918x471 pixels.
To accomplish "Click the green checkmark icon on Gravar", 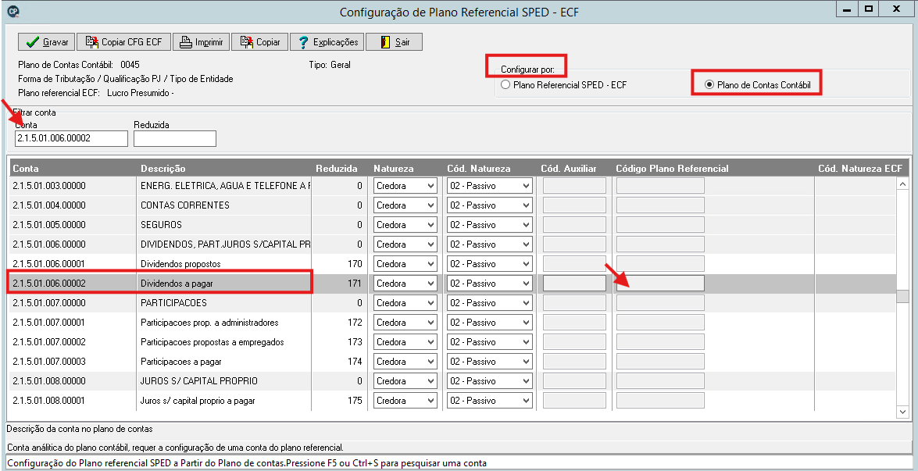I will pyautogui.click(x=33, y=42).
